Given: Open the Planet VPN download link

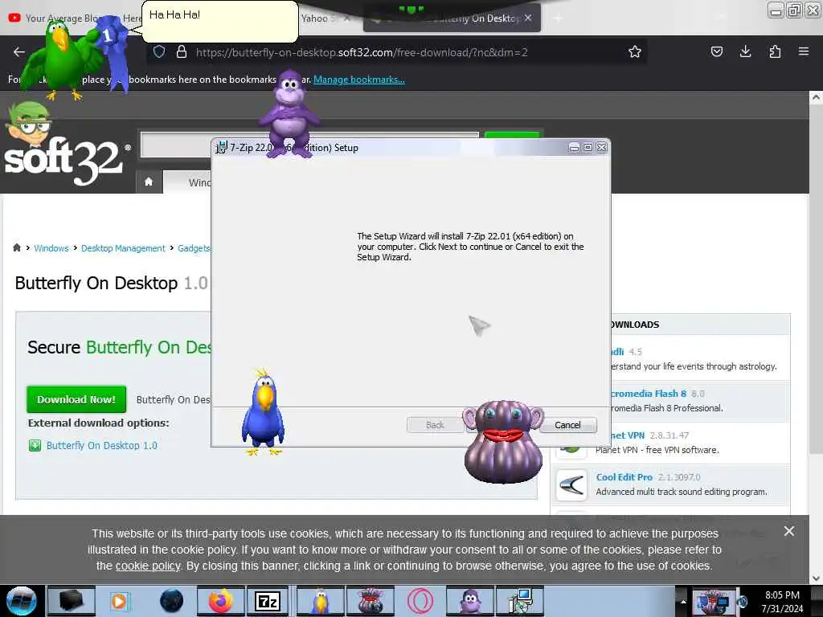Looking at the screenshot, I should click(627, 435).
